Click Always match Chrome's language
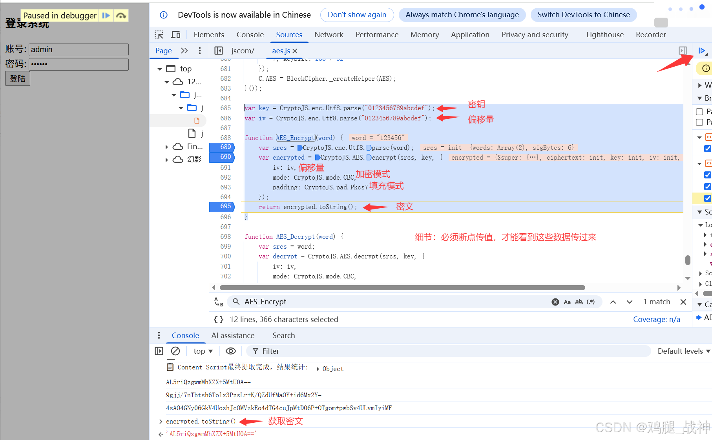Screen dimensions: 712x440 pos(462,15)
